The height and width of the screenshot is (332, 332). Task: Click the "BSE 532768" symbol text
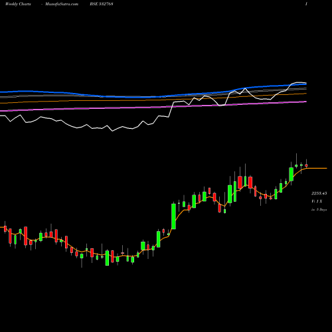click(102, 4)
